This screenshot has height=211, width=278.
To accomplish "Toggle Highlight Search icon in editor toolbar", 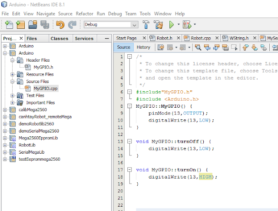I will click(x=225, y=47).
